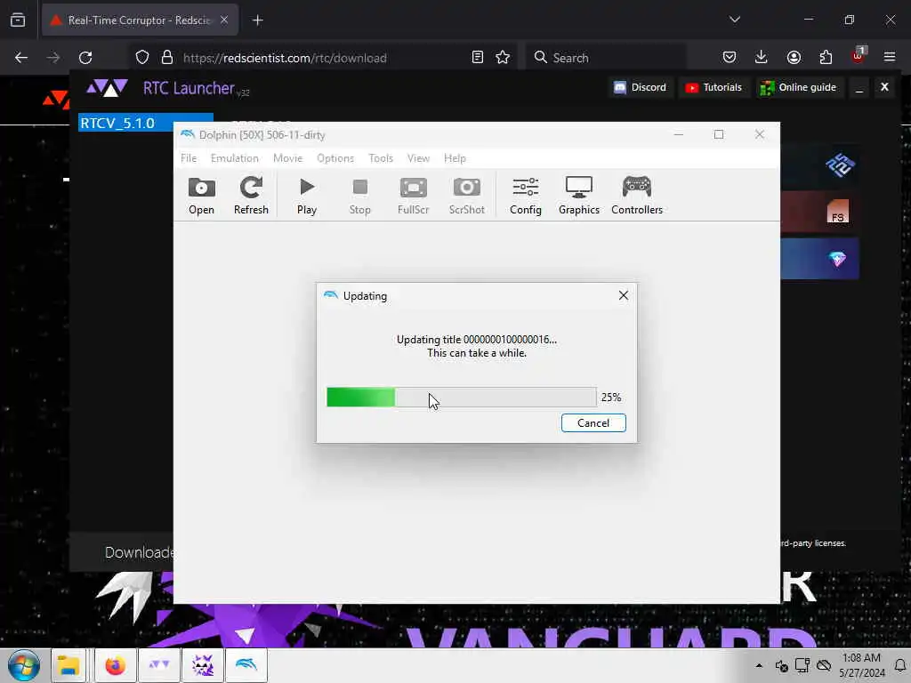911x683 pixels.
Task: Toggle FullScr mode in Dolphin
Action: [x=413, y=196]
